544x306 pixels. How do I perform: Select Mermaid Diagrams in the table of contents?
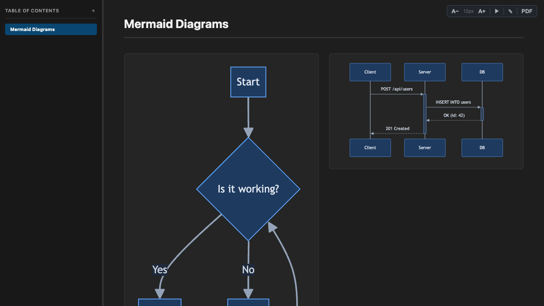point(51,29)
